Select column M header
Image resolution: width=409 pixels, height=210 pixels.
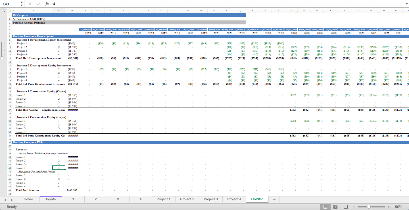pos(187,11)
